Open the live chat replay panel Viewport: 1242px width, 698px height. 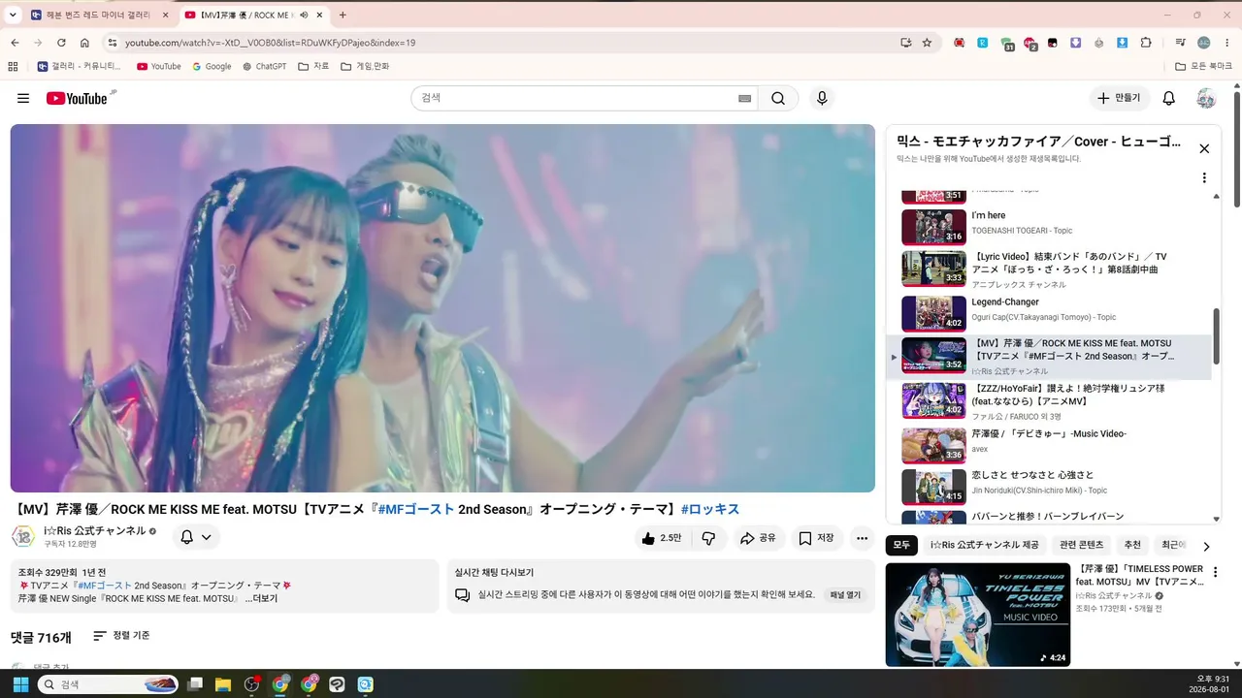tap(844, 594)
